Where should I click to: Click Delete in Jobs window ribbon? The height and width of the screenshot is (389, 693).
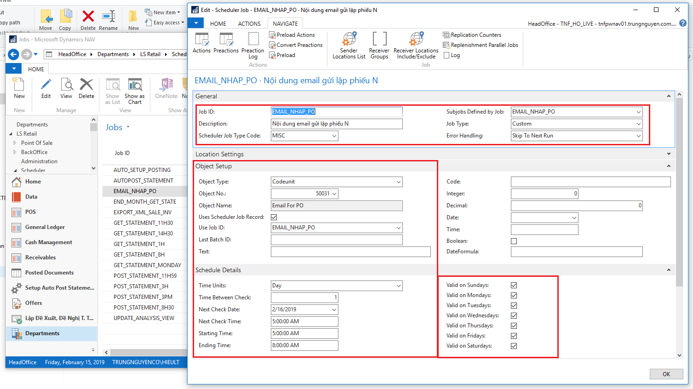click(x=86, y=88)
